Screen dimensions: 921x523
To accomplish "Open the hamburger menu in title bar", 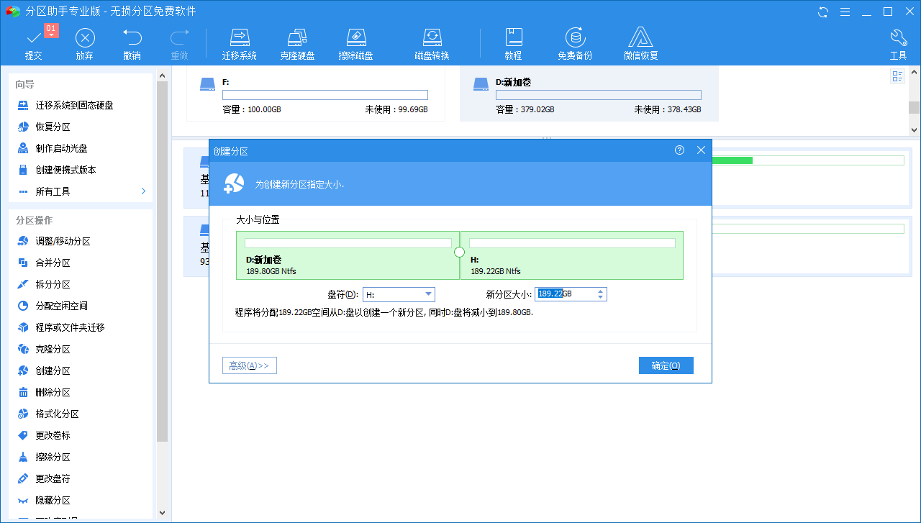I will point(844,12).
